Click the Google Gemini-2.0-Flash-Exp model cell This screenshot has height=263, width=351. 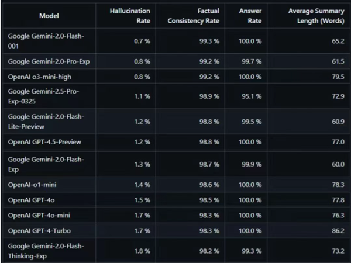click(46, 162)
